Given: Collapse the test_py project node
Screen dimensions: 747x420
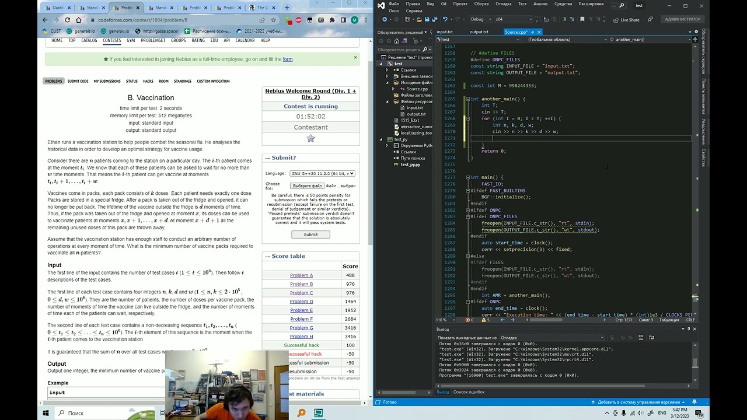Looking at the screenshot, I should tap(381, 139).
